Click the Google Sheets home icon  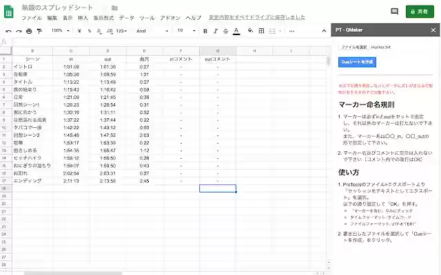tap(8, 12)
